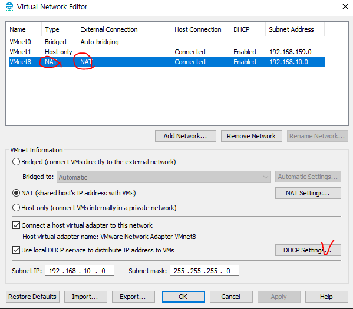353x309 pixels.
Task: Confirm with the OK button
Action: tap(183, 297)
